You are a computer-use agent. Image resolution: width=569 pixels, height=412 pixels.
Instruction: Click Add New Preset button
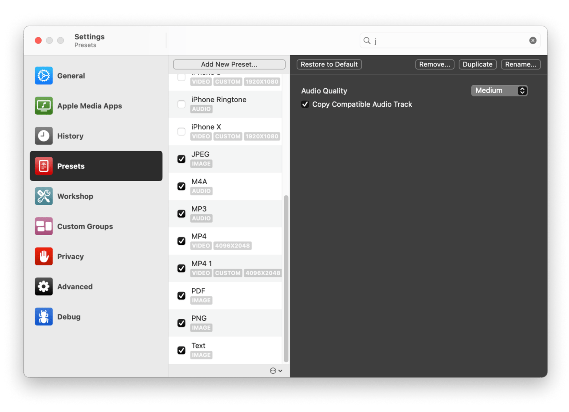tap(229, 64)
